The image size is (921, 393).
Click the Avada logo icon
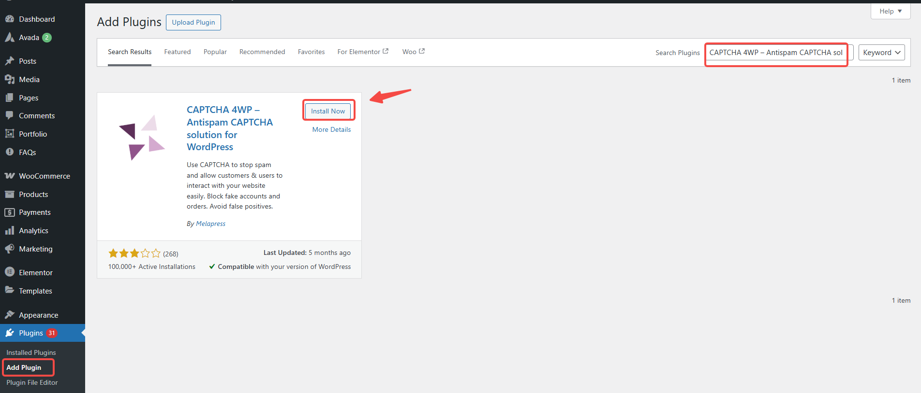10,37
